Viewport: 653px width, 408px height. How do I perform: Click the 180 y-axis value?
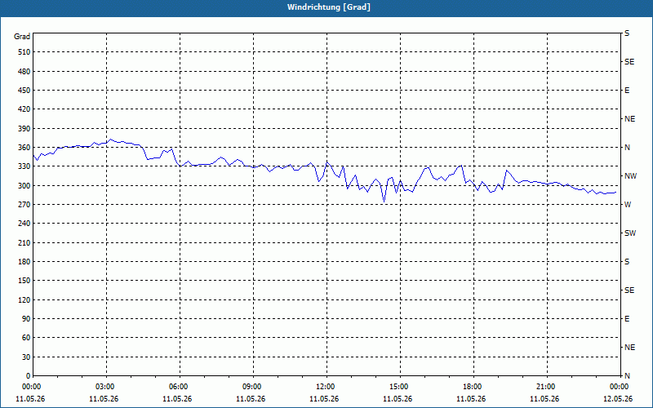[x=24, y=262]
